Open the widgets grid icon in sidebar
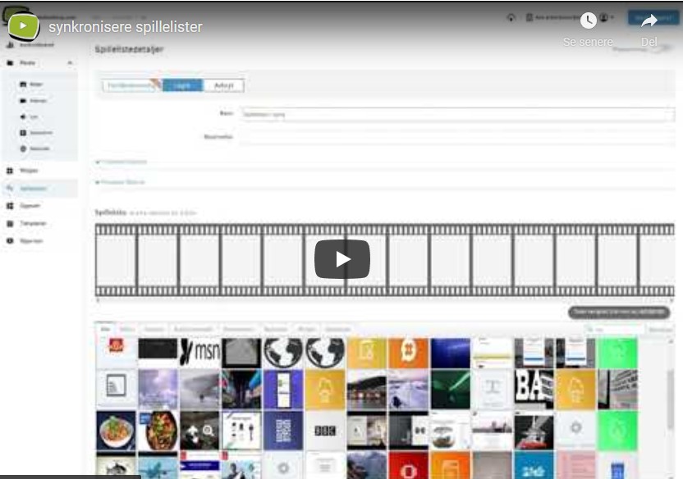This screenshot has height=479, width=683. (10, 170)
